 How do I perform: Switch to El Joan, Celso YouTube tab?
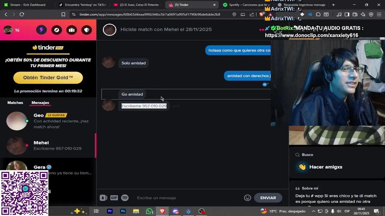click(137, 5)
